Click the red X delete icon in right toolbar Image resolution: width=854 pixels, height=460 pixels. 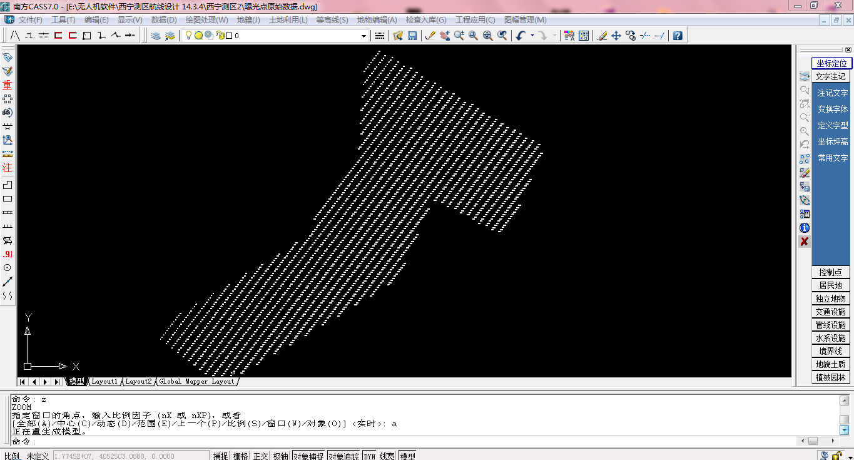coord(805,242)
